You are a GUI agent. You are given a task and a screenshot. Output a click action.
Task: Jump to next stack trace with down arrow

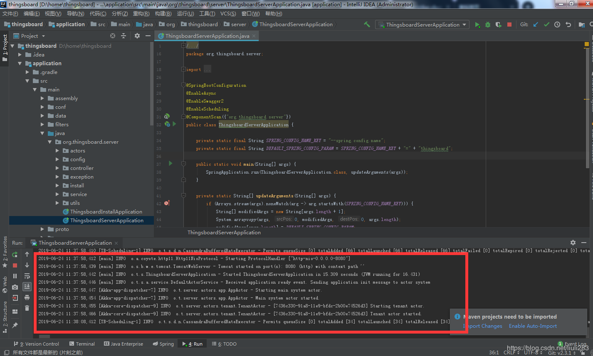27,265
